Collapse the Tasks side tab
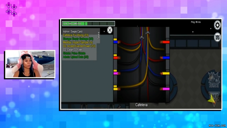The width and height of the screenshot is (227, 128). pos(98,36)
